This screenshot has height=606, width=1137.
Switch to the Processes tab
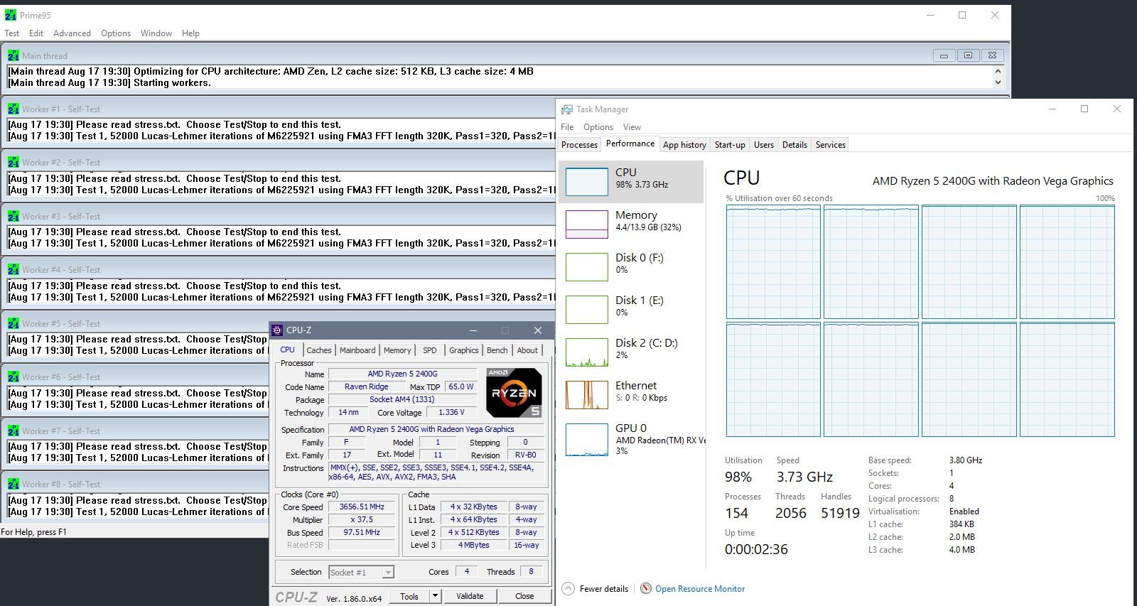click(x=579, y=144)
